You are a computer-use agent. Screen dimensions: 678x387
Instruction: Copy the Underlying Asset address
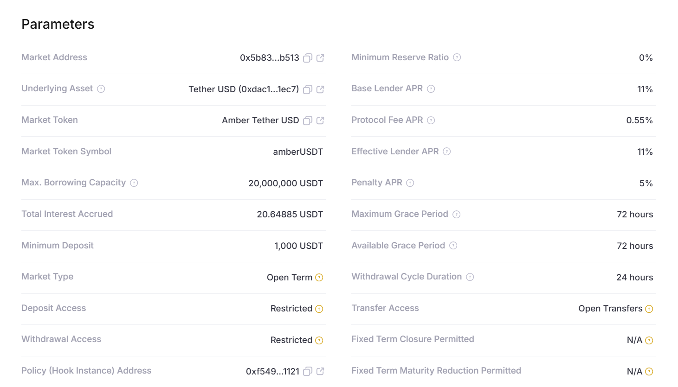point(307,89)
